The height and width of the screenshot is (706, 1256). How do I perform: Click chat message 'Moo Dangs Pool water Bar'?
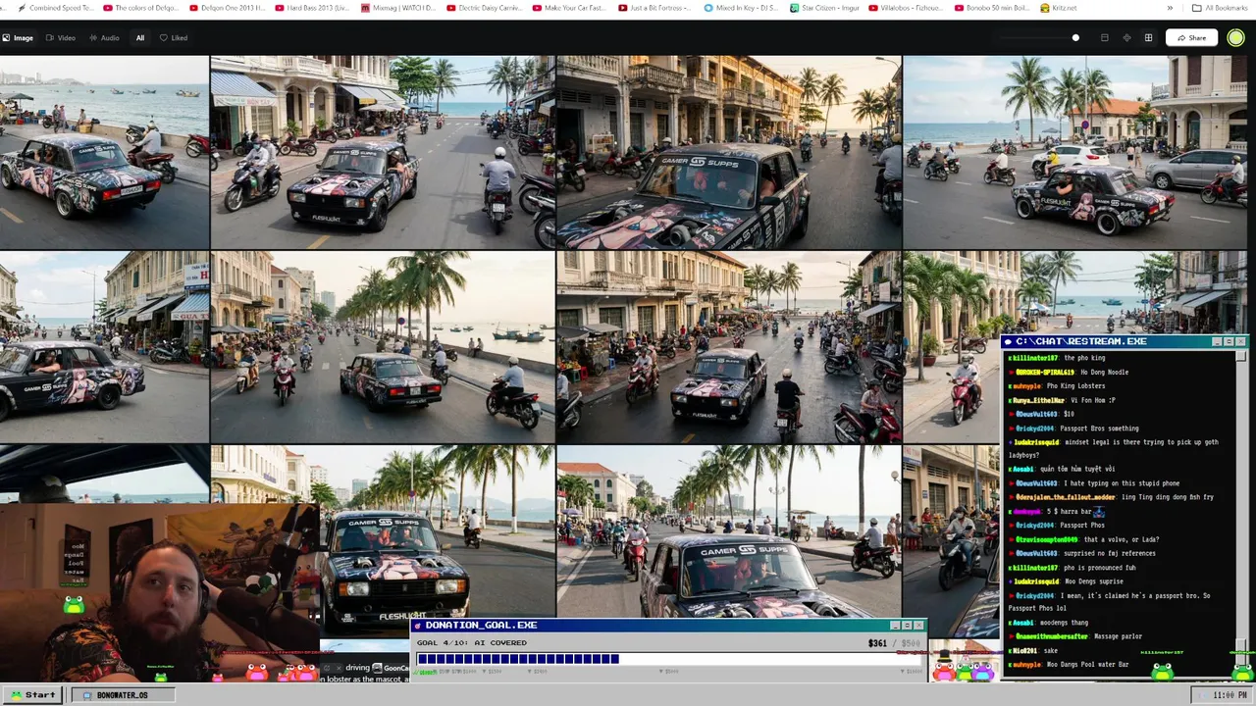[x=1088, y=665]
